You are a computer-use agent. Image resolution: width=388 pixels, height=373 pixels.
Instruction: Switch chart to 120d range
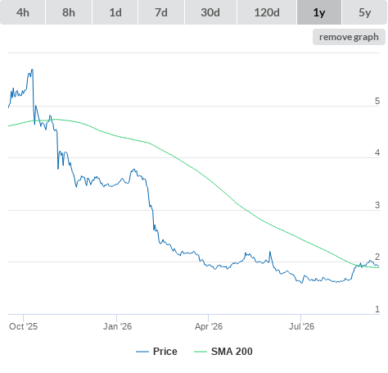pos(267,12)
